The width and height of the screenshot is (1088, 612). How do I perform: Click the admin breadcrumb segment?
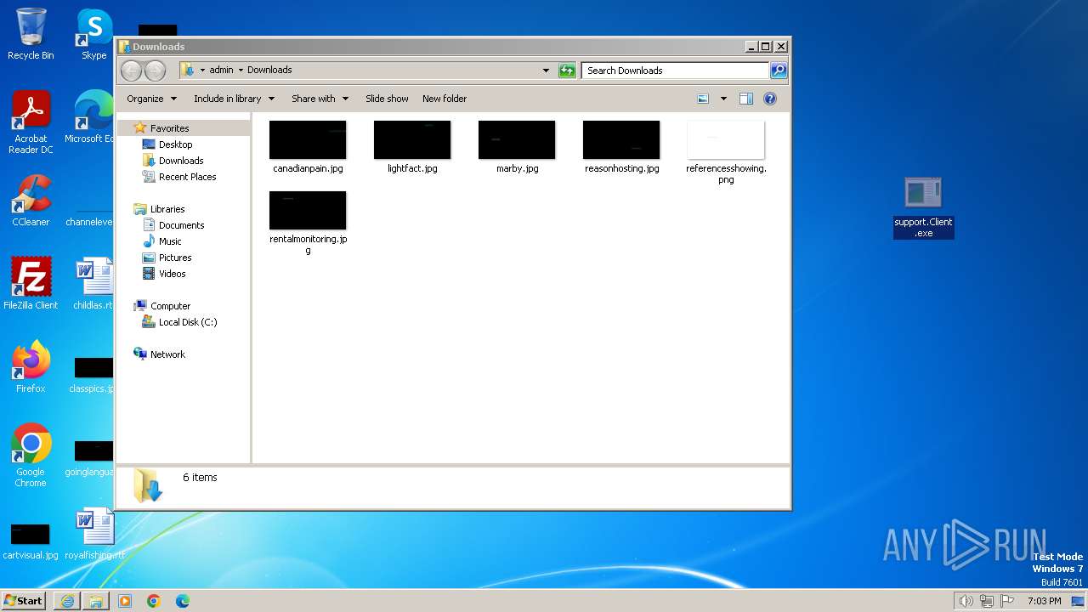point(221,71)
